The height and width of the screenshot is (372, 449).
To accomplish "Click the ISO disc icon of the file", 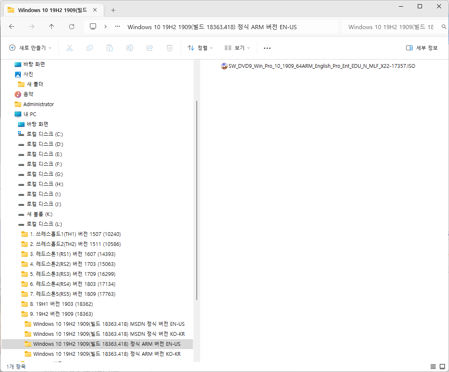I will coord(224,66).
